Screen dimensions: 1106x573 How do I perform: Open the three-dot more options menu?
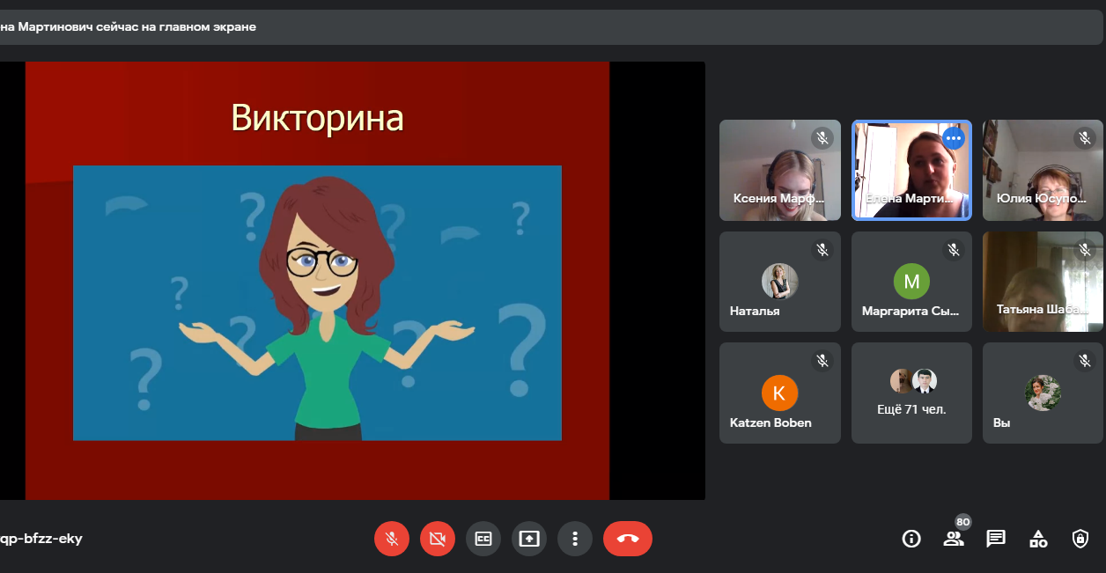tap(575, 539)
